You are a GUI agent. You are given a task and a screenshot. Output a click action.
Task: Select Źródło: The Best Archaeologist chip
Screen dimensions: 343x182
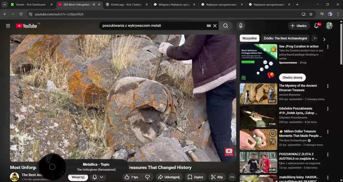(285, 38)
